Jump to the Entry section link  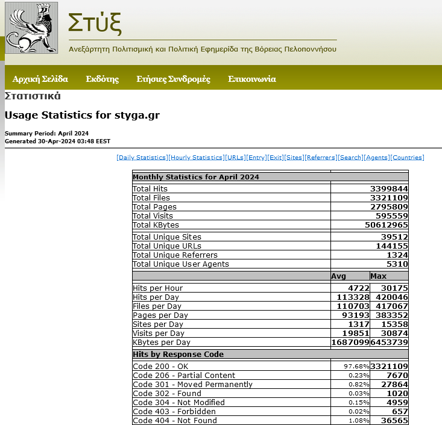(256, 157)
